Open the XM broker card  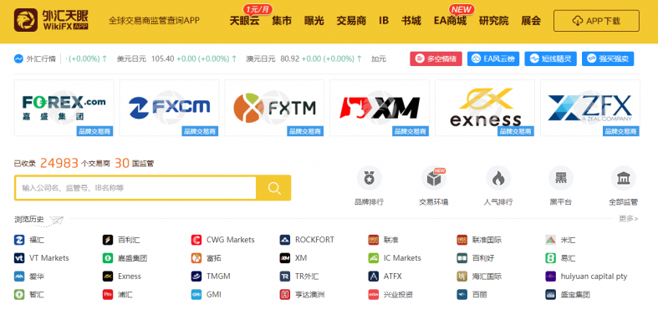[x=380, y=108]
